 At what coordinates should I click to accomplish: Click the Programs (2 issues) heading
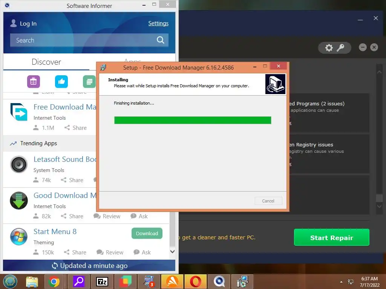pyautogui.click(x=317, y=104)
